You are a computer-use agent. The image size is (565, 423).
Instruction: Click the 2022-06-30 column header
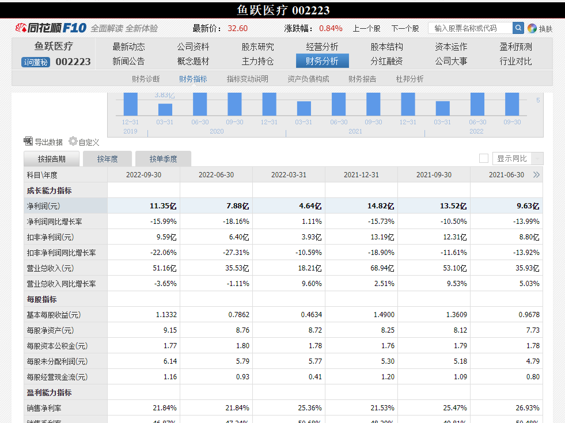coord(216,175)
